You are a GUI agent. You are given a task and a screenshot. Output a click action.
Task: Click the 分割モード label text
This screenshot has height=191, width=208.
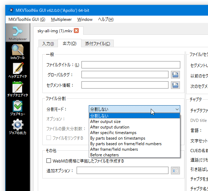[57, 109]
